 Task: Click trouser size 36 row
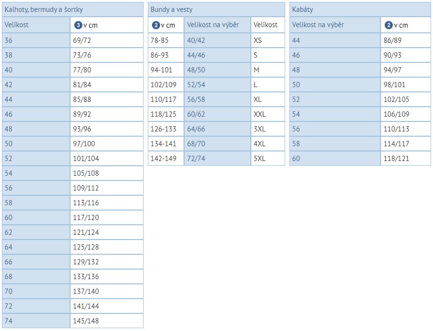click(x=72, y=40)
